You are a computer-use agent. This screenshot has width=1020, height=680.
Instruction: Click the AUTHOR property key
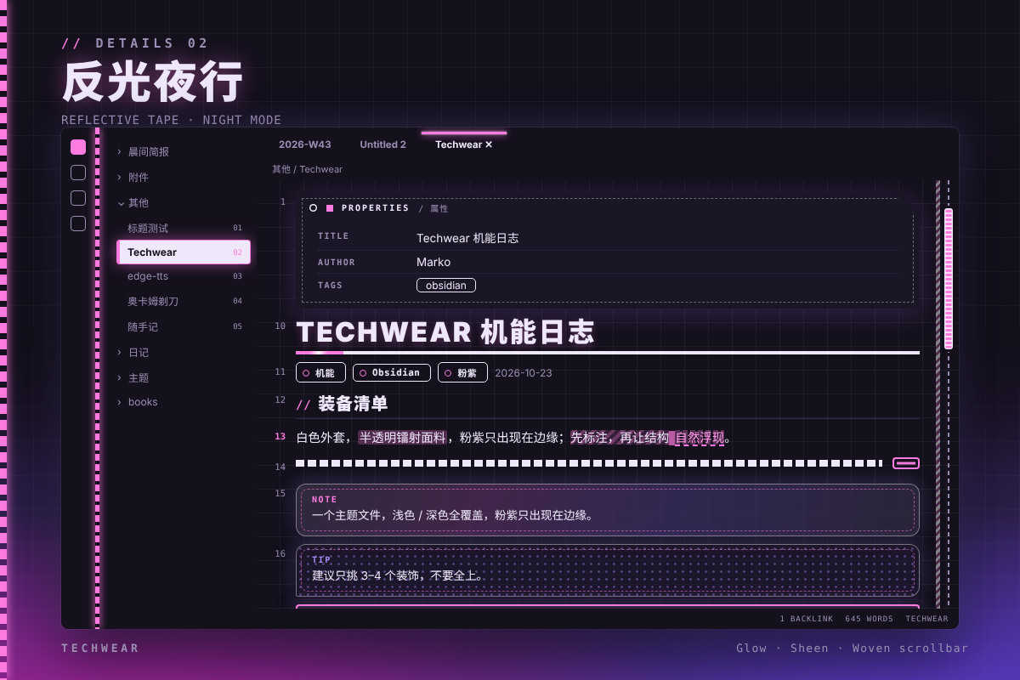(337, 263)
